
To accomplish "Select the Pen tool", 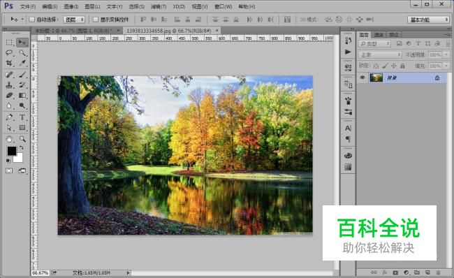I will (x=9, y=117).
